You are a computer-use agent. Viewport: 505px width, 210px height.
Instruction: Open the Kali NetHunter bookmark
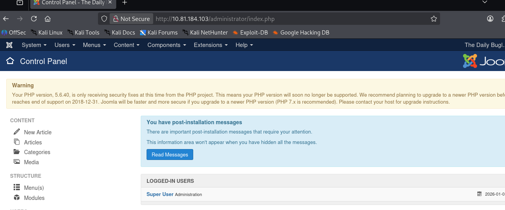point(205,33)
